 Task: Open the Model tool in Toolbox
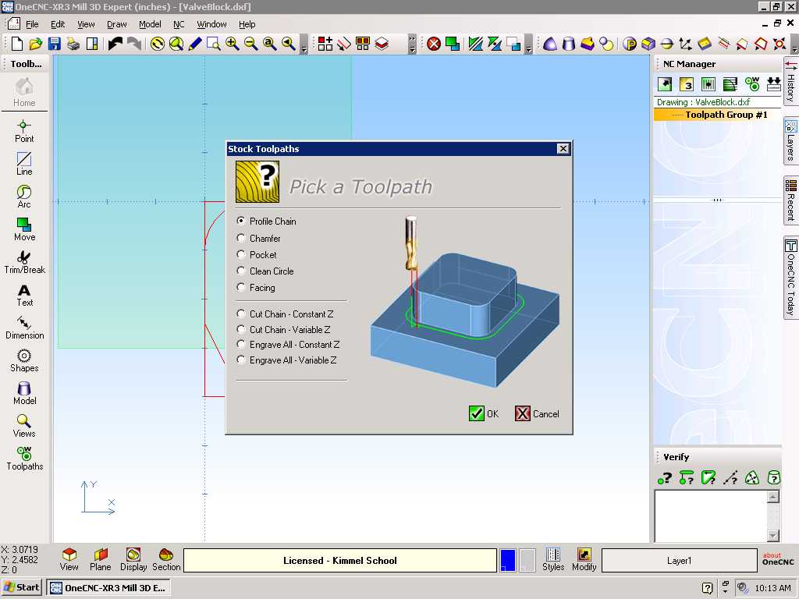tap(24, 393)
